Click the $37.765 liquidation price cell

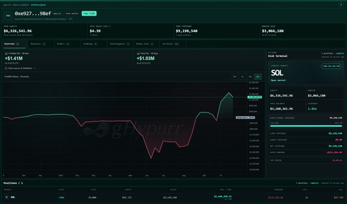tap(339, 197)
